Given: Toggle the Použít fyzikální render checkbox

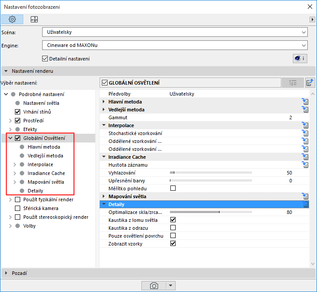Looking at the screenshot, I should (x=18, y=199).
